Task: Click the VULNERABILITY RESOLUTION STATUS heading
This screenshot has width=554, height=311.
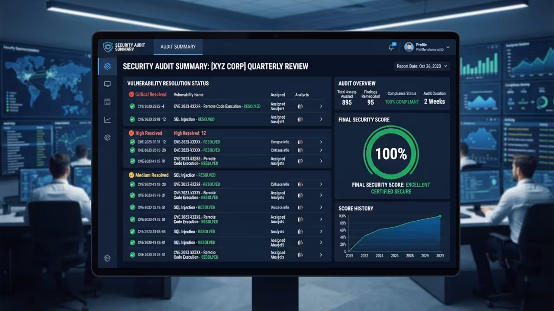Action: tap(168, 83)
